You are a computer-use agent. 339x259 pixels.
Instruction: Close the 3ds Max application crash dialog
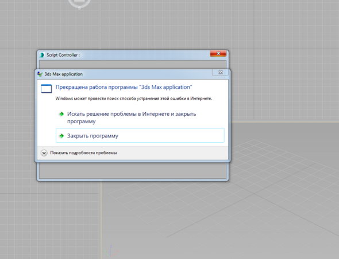[220, 72]
